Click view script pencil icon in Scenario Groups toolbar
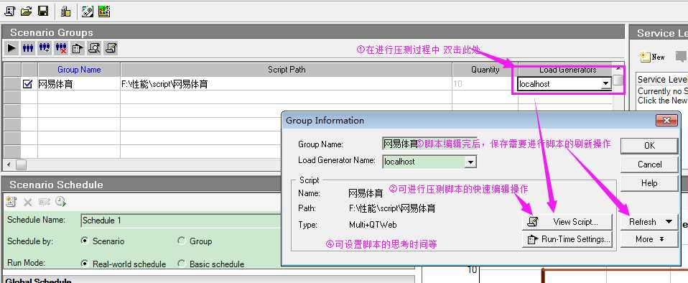The image size is (688, 283). click(x=111, y=48)
